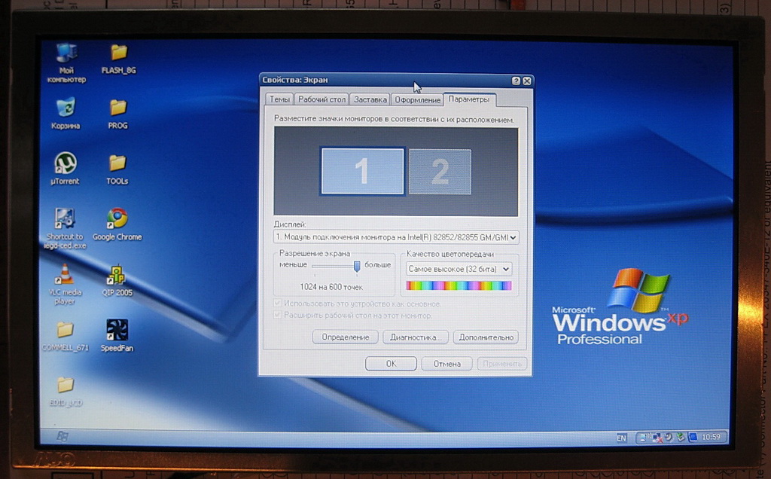Expand the Дисплей dropdown list

(x=513, y=237)
